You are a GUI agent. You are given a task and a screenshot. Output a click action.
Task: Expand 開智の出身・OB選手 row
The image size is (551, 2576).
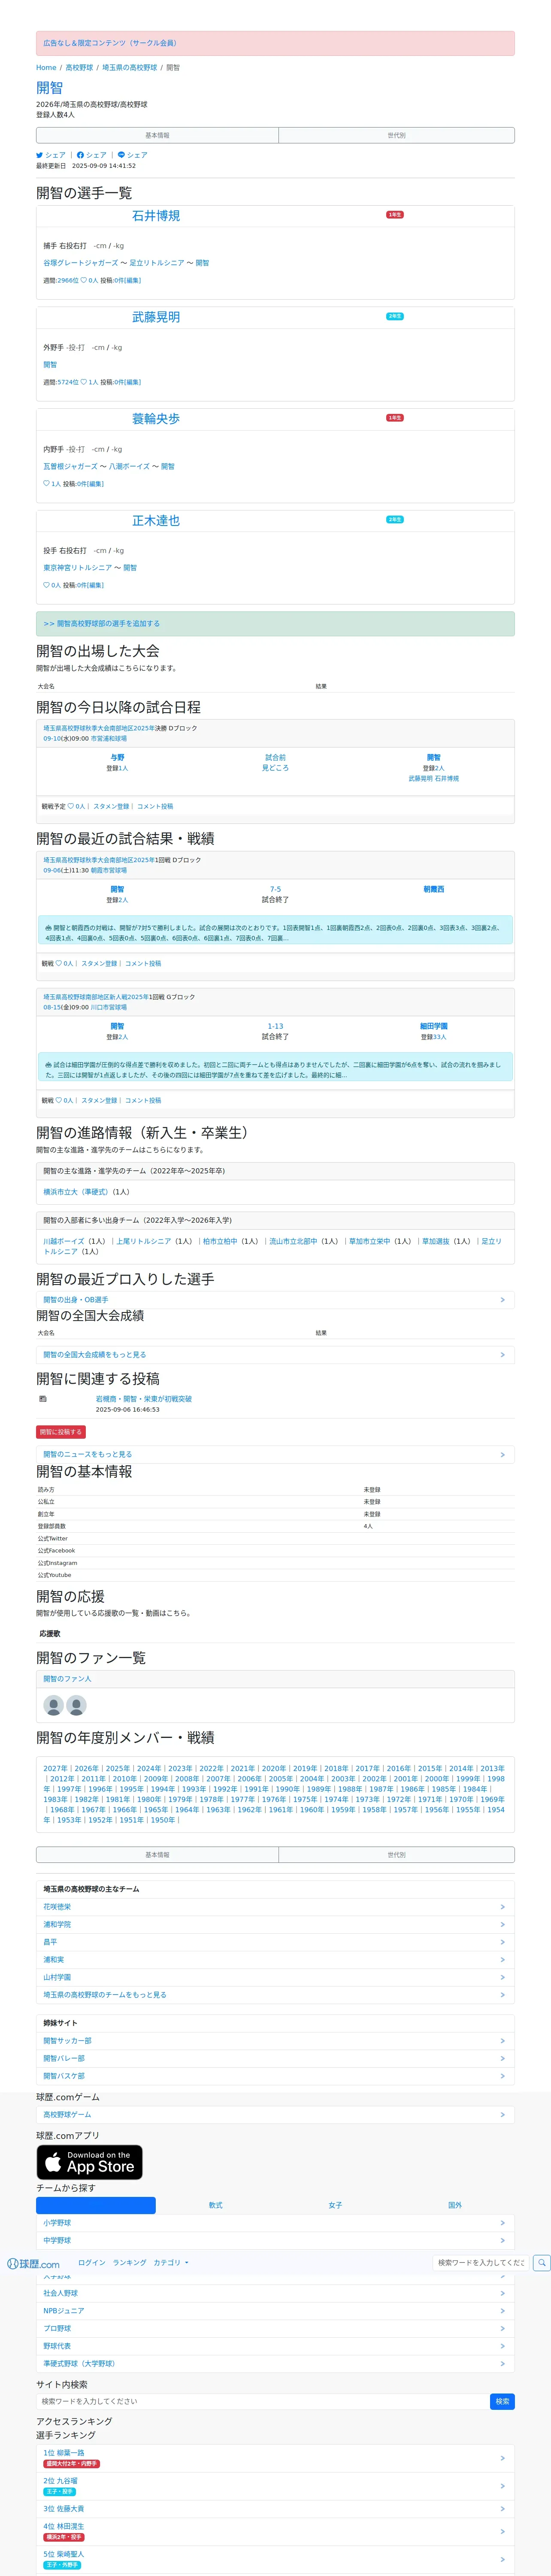(x=275, y=1300)
